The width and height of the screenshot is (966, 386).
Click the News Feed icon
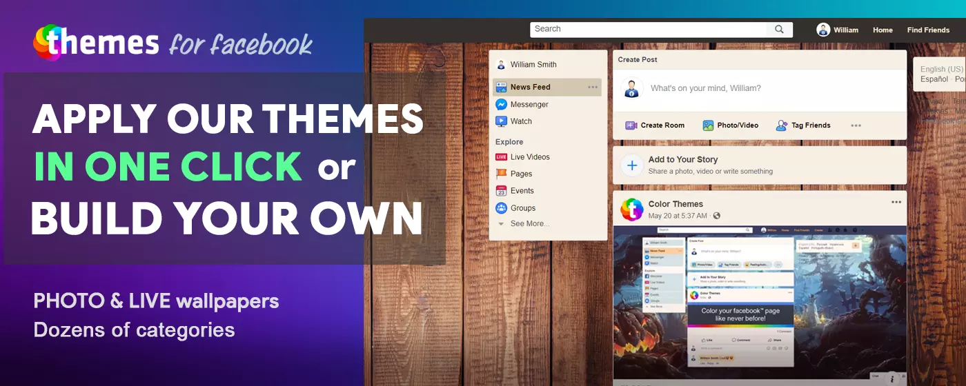coord(502,88)
